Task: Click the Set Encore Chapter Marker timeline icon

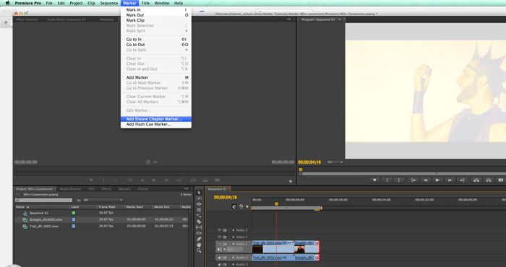Action: [x=241, y=207]
